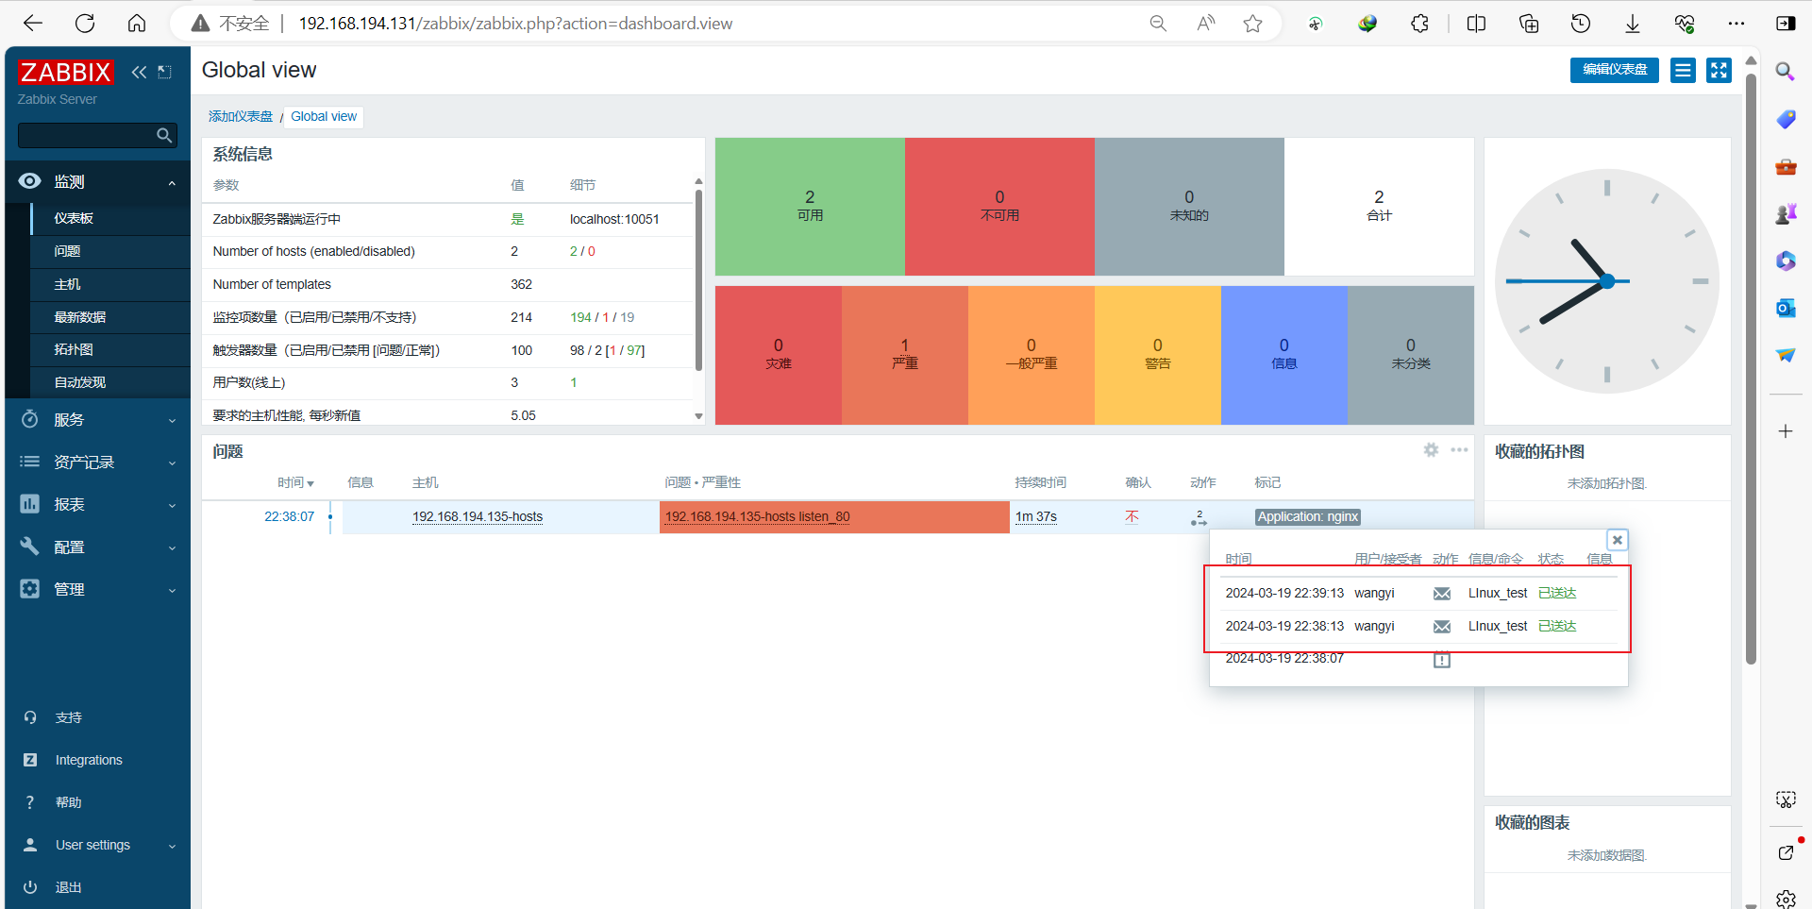This screenshot has height=909, width=1812.
Task: Click the sidebar search magnifier icon
Action: [164, 135]
